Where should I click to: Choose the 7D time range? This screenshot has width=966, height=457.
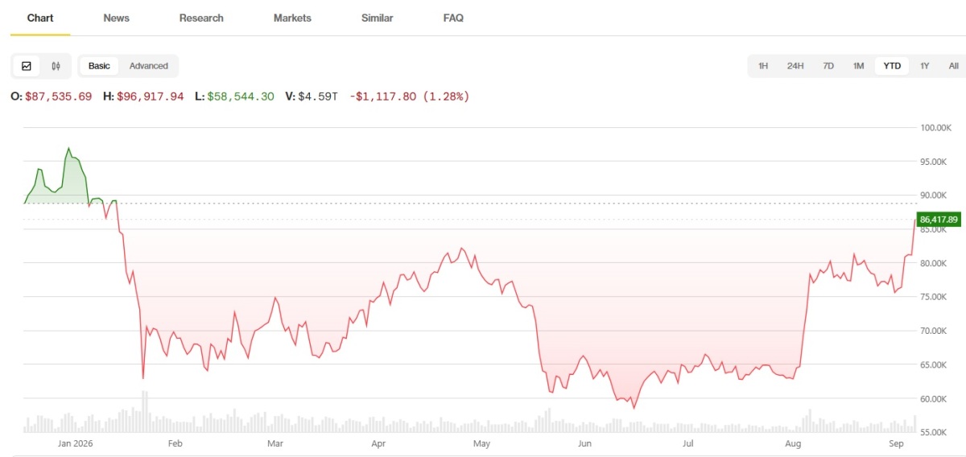tap(828, 66)
